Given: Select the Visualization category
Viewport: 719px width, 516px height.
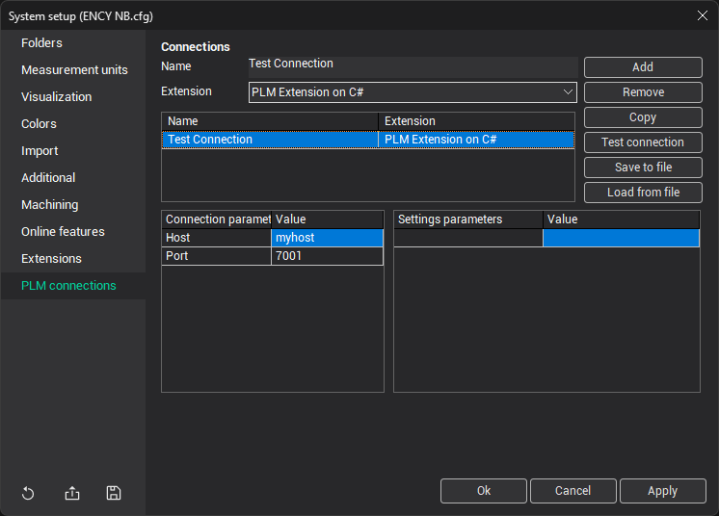Looking at the screenshot, I should click(x=57, y=97).
